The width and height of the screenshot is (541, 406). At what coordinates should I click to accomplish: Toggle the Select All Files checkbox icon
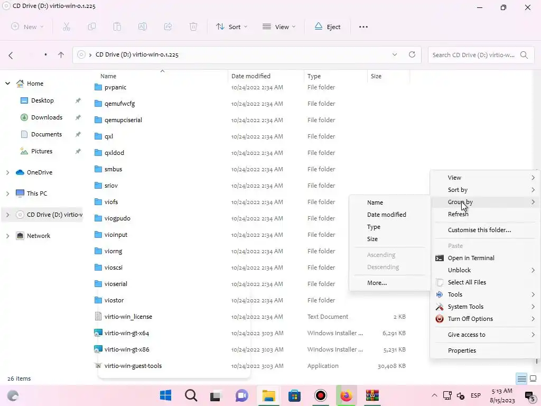tap(440, 282)
